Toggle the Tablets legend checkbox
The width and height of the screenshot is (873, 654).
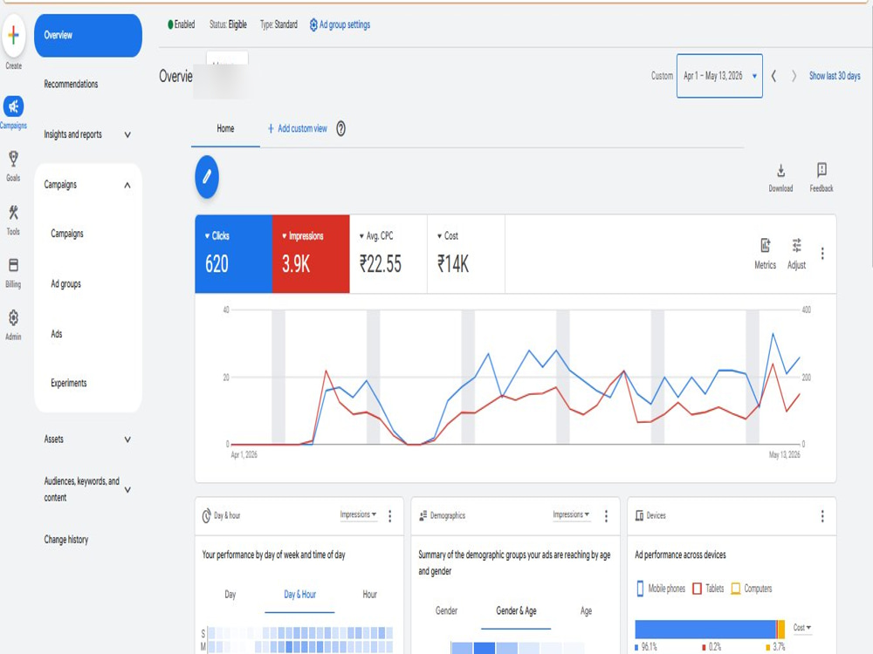coord(697,589)
